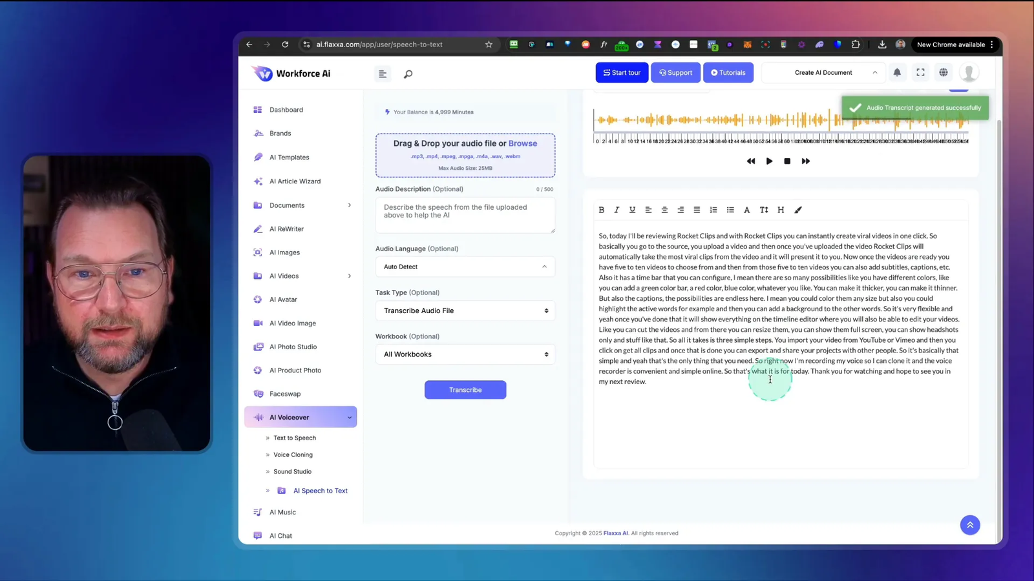Toggle fullscreen mode icon
Screen dimensions: 1034x581
coord(920,72)
